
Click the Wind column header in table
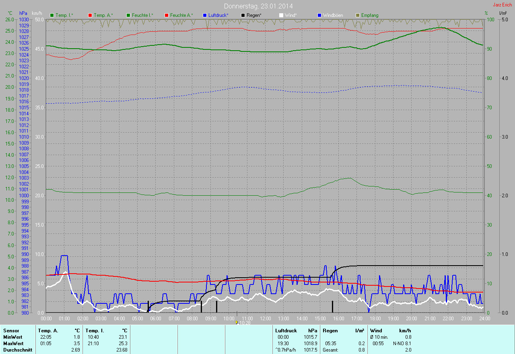pos(376,331)
